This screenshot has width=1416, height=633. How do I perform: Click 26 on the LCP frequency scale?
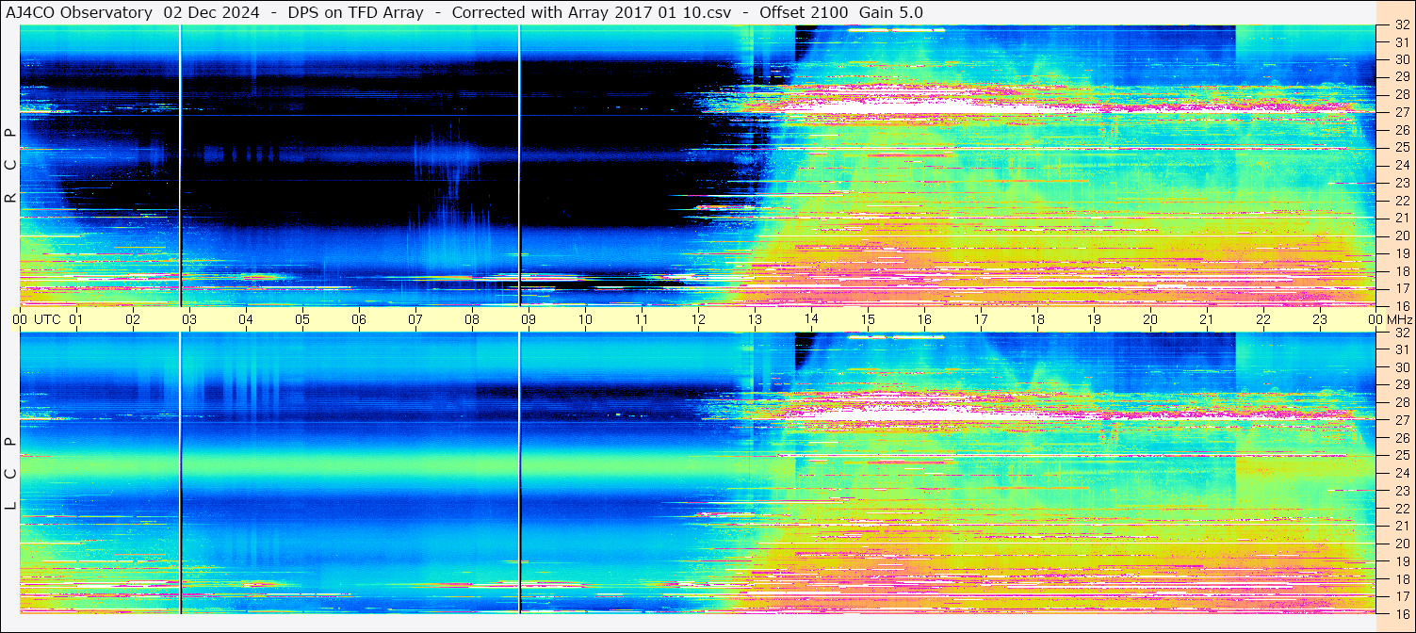click(1402, 438)
